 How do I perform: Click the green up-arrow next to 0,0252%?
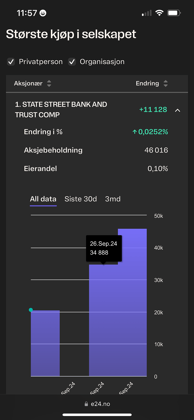(x=134, y=132)
